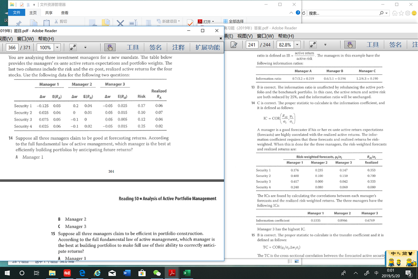
Task: Open the search options dropdown arrow
Action: pyautogui.click(x=386, y=13)
